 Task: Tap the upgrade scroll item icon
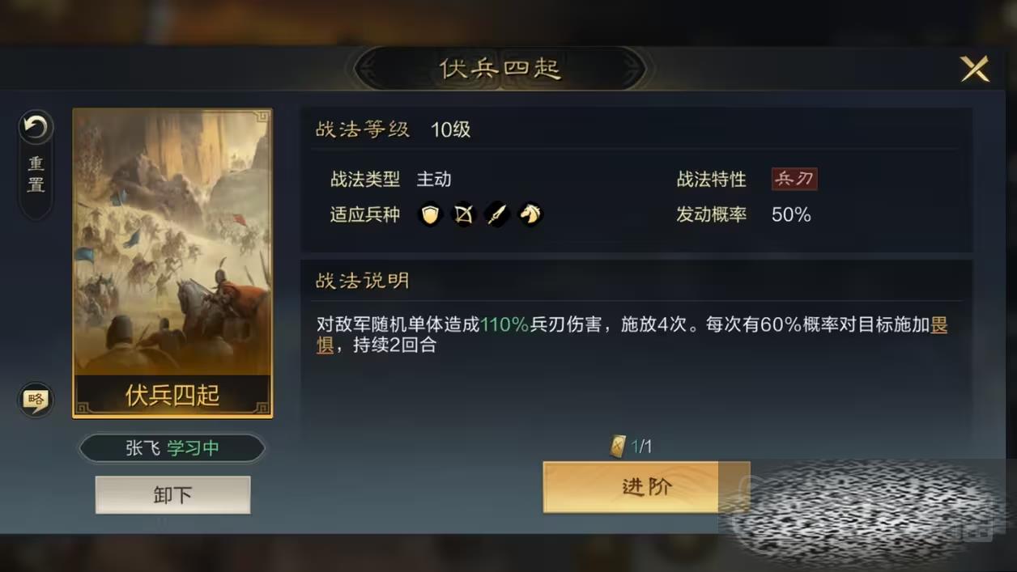pyautogui.click(x=619, y=447)
